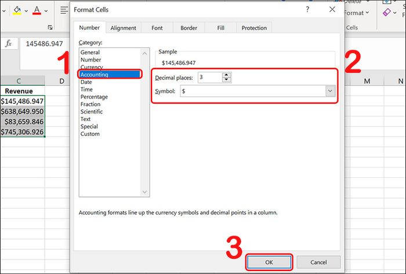Open the Format dropdown in the ribbon
This screenshot has width=406, height=274.
click(357, 13)
